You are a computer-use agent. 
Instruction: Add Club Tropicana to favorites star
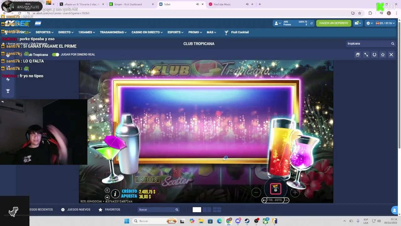[x=383, y=55]
